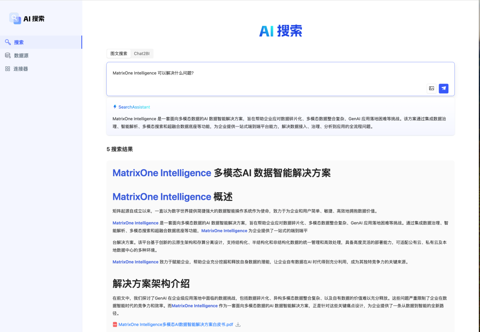Click the lightning icon next to SearchAssistant
The image size is (480, 332).
pyautogui.click(x=115, y=107)
